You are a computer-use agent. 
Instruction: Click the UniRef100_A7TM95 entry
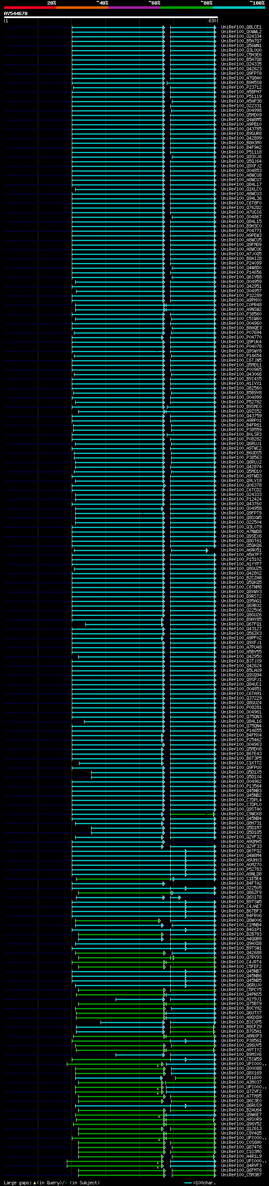[x=241, y=1096]
